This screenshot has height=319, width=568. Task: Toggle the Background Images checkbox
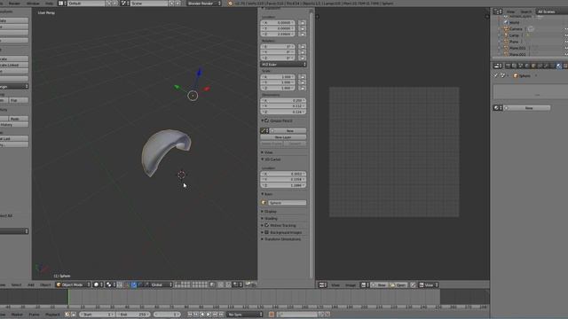[266, 232]
